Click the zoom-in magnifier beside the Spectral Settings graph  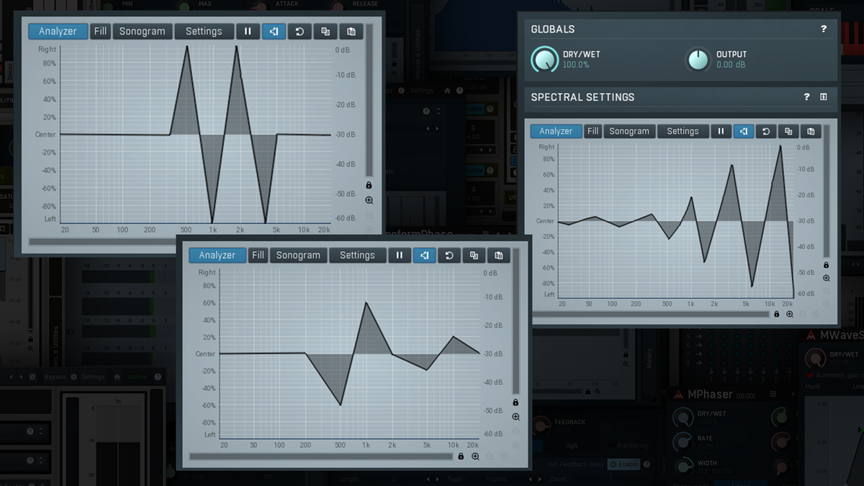[x=827, y=279]
